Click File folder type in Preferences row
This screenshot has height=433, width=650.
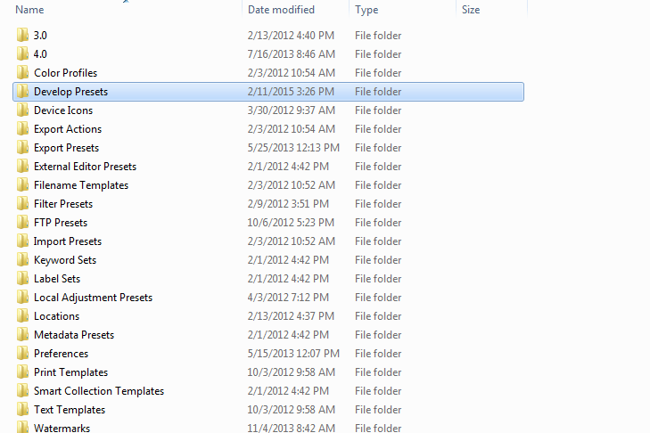(378, 354)
